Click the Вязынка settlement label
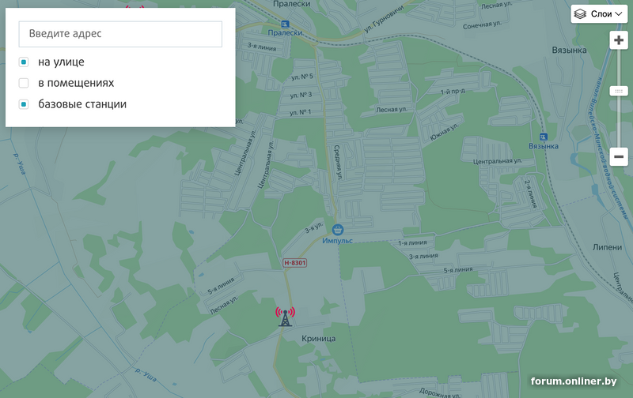 569,51
